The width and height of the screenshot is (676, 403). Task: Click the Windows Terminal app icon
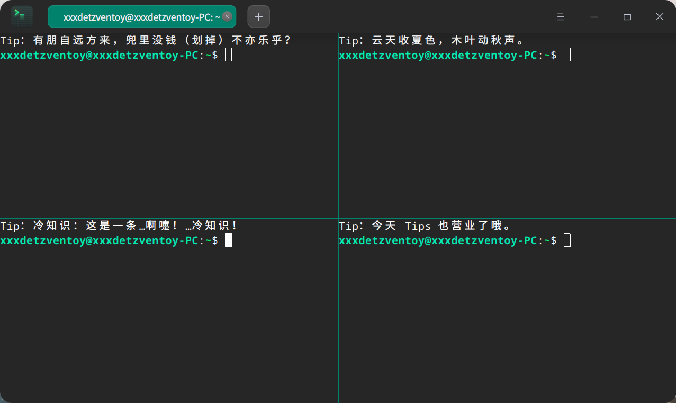click(21, 16)
